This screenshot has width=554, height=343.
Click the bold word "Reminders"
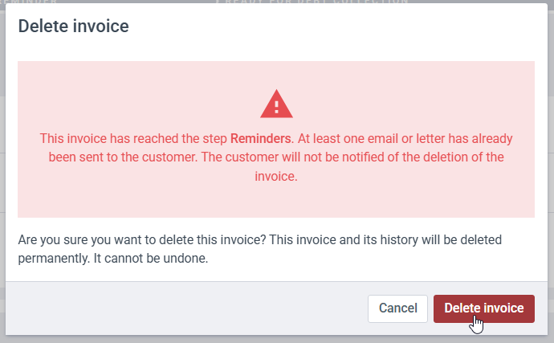[260, 138]
